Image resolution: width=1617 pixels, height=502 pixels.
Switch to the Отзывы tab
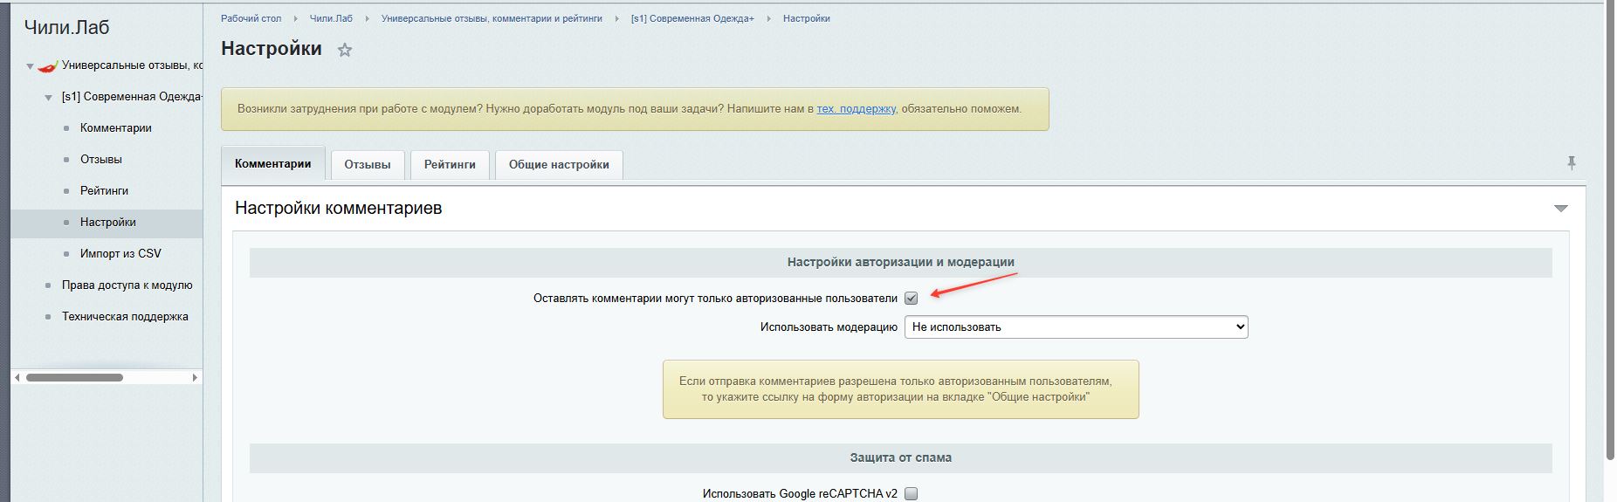coord(367,165)
